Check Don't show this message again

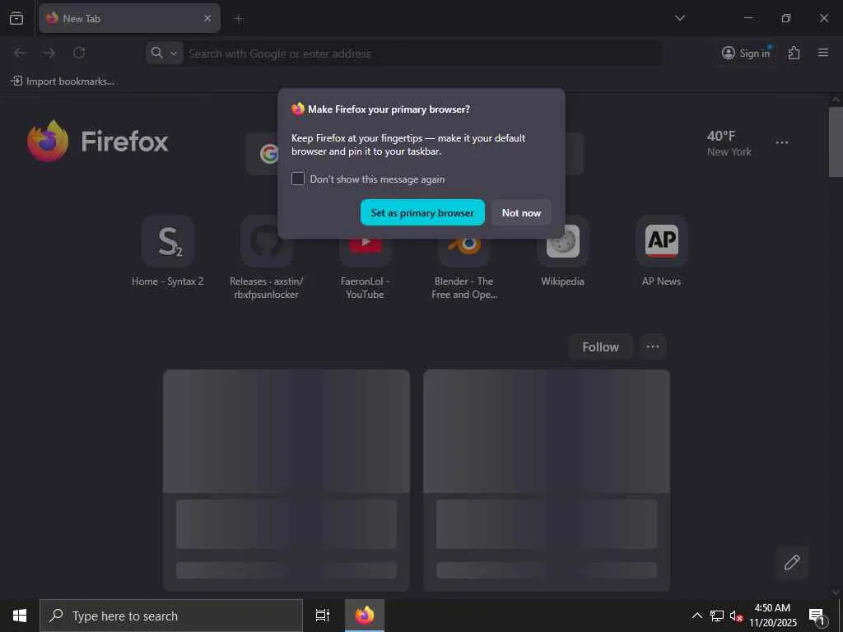[298, 179]
